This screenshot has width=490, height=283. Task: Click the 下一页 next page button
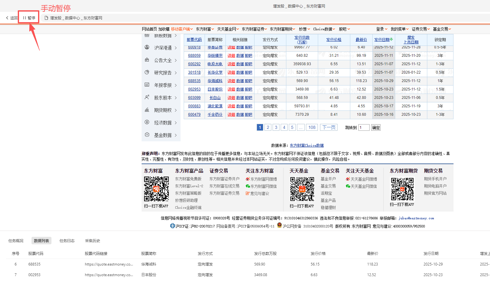329,127
